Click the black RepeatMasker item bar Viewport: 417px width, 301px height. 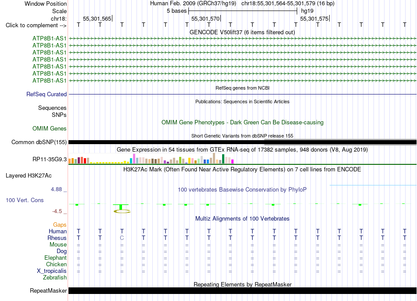[242, 290]
